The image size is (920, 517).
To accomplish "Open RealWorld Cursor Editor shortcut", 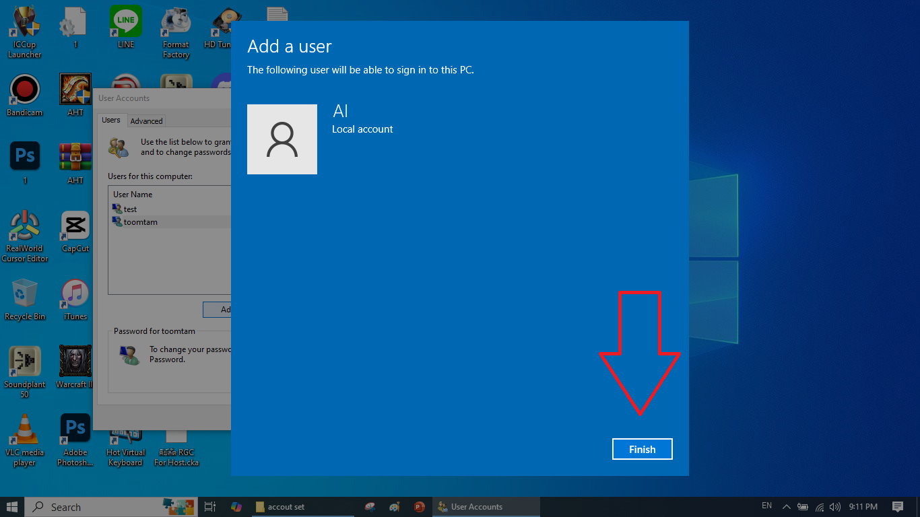I will coord(25,236).
